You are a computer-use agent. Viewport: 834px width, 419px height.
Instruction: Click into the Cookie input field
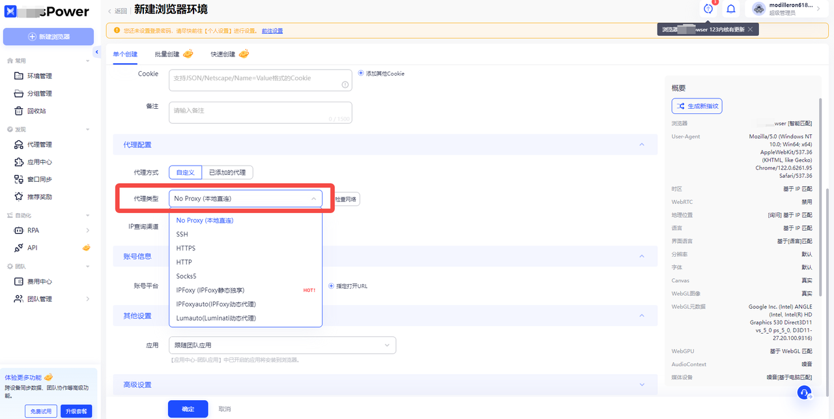260,80
